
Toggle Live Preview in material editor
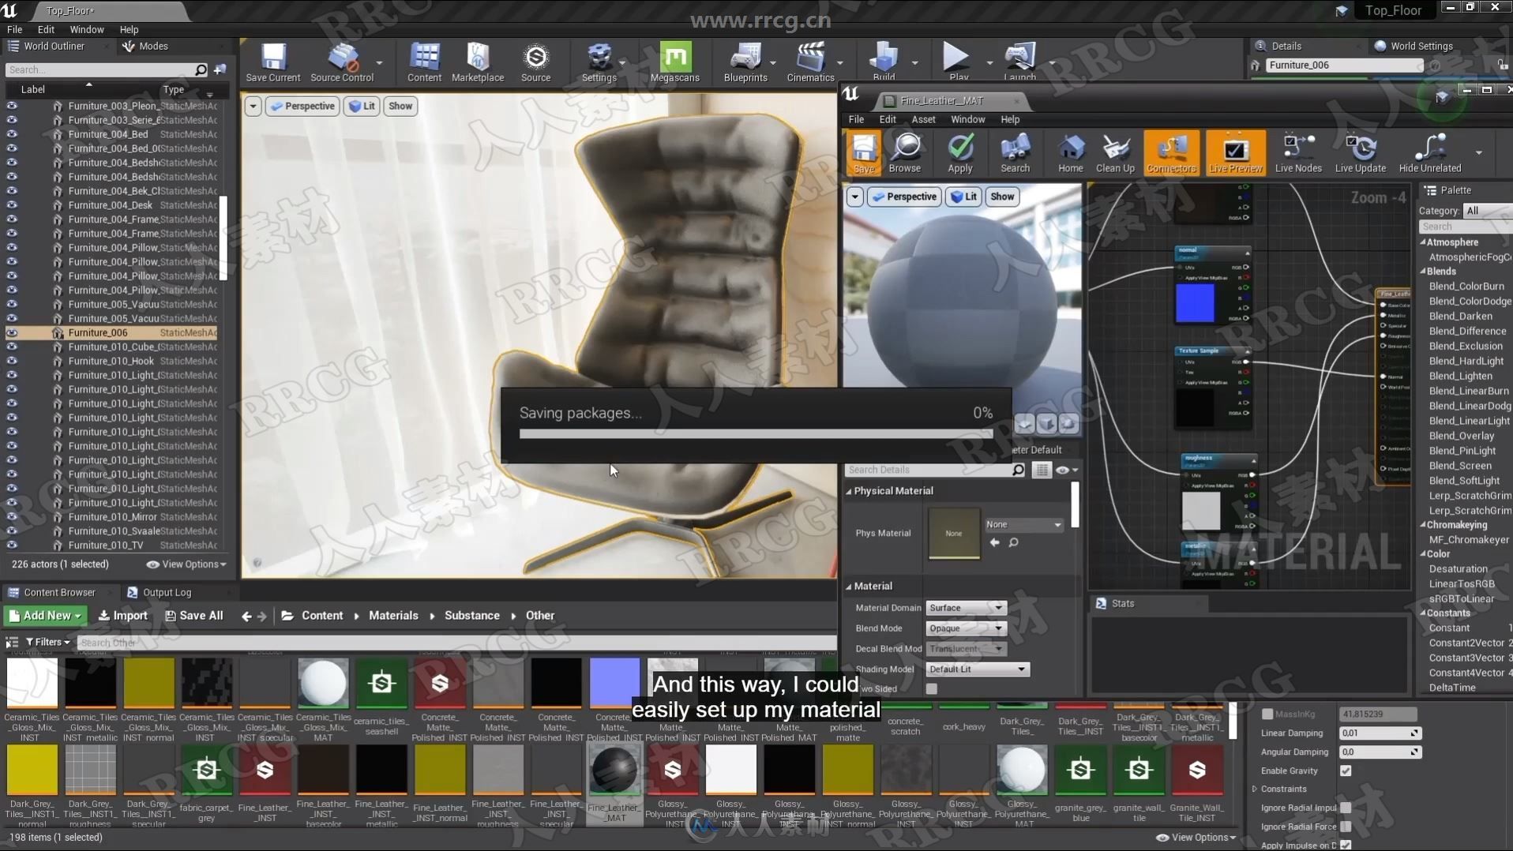(1235, 152)
